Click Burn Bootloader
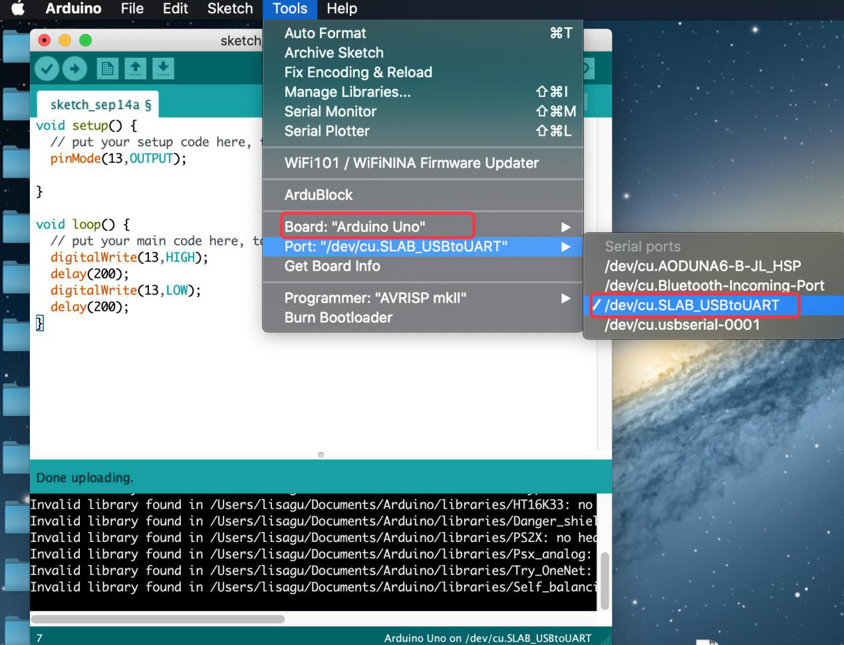The image size is (844, 645). tap(423, 318)
